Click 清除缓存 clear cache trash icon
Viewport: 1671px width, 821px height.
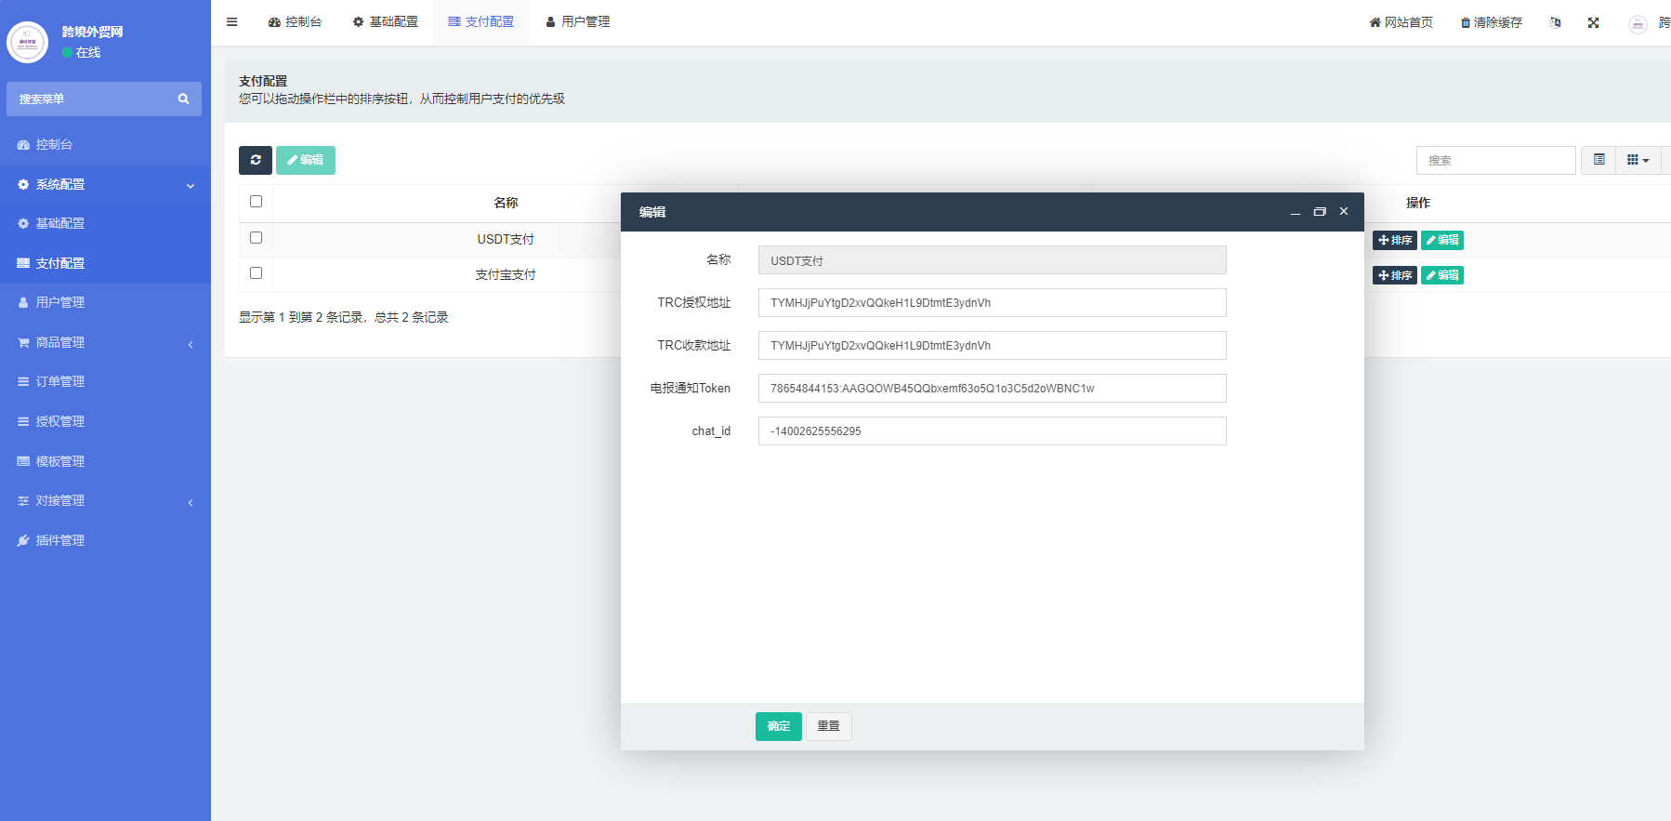point(1465,22)
